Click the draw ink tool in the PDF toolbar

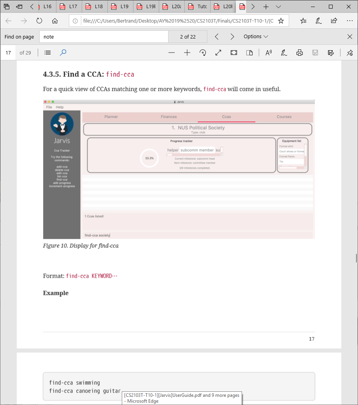[284, 53]
